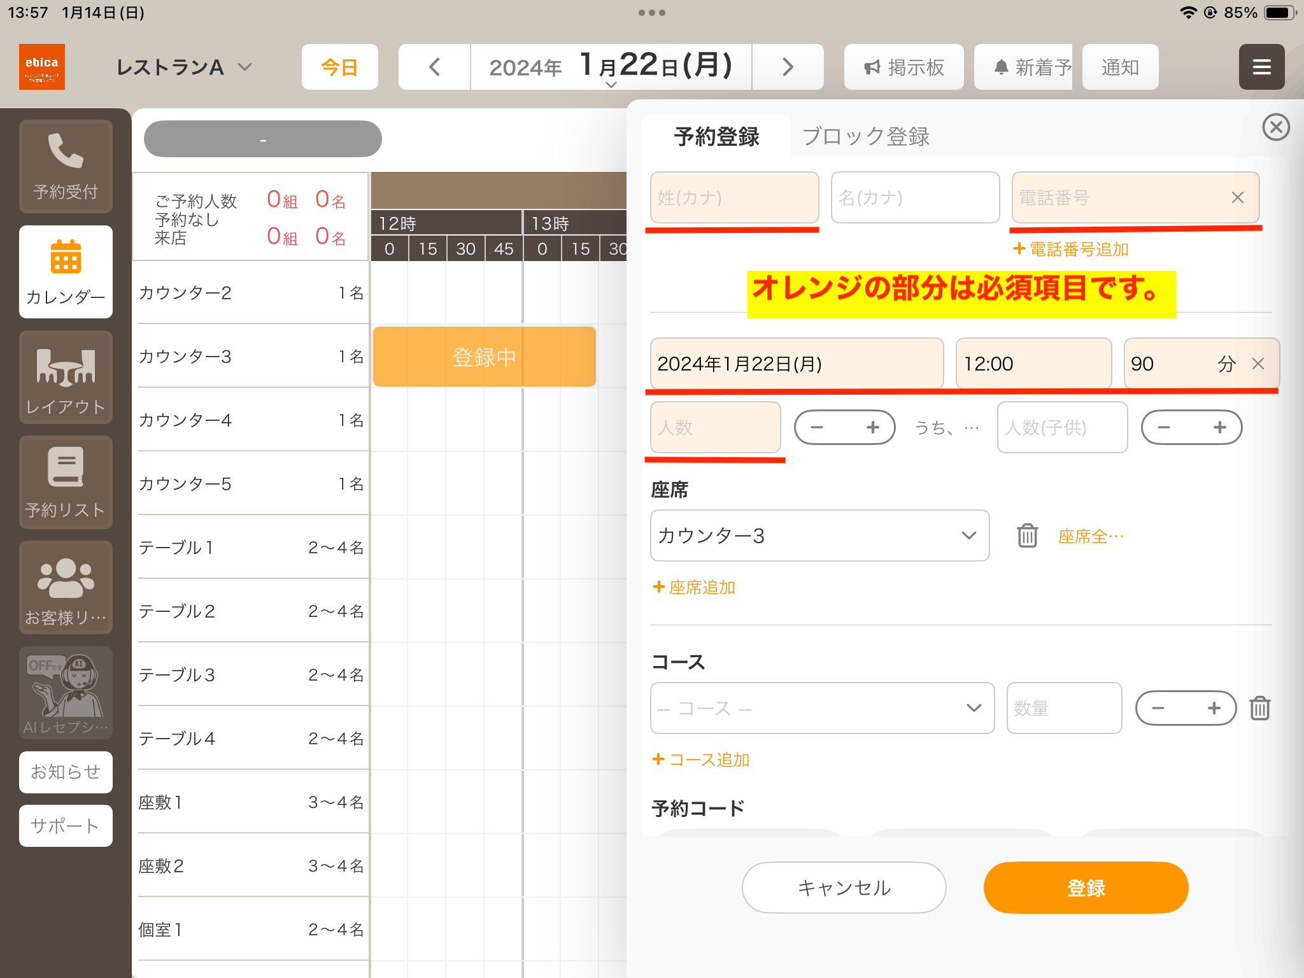
Task: Open お知らせ in sidebar
Action: tap(66, 772)
